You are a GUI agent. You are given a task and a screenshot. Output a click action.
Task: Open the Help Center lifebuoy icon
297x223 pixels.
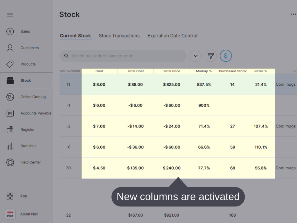(x=10, y=162)
